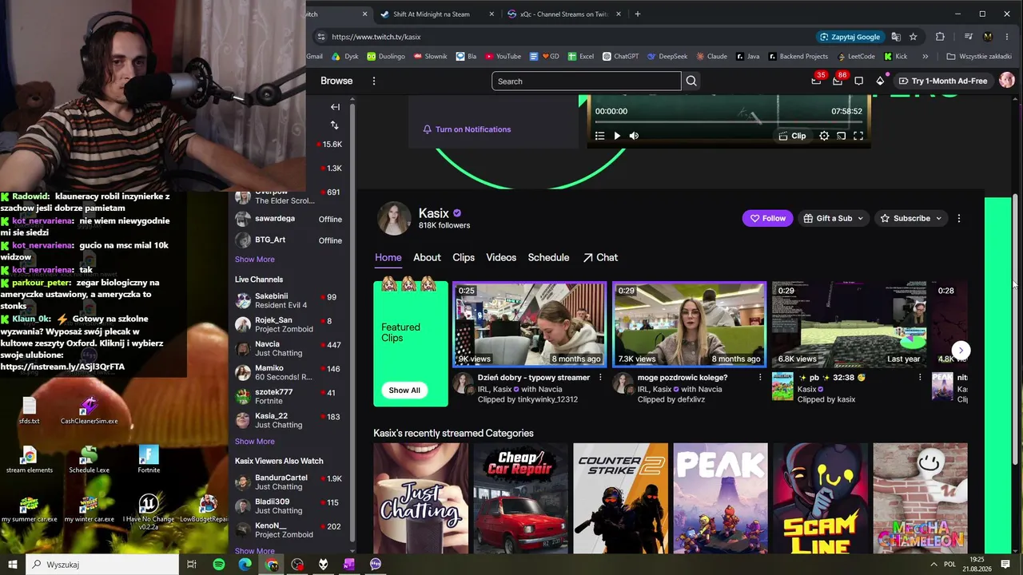Open Prime Loot with badge 35
1023x575 pixels.
click(x=816, y=80)
